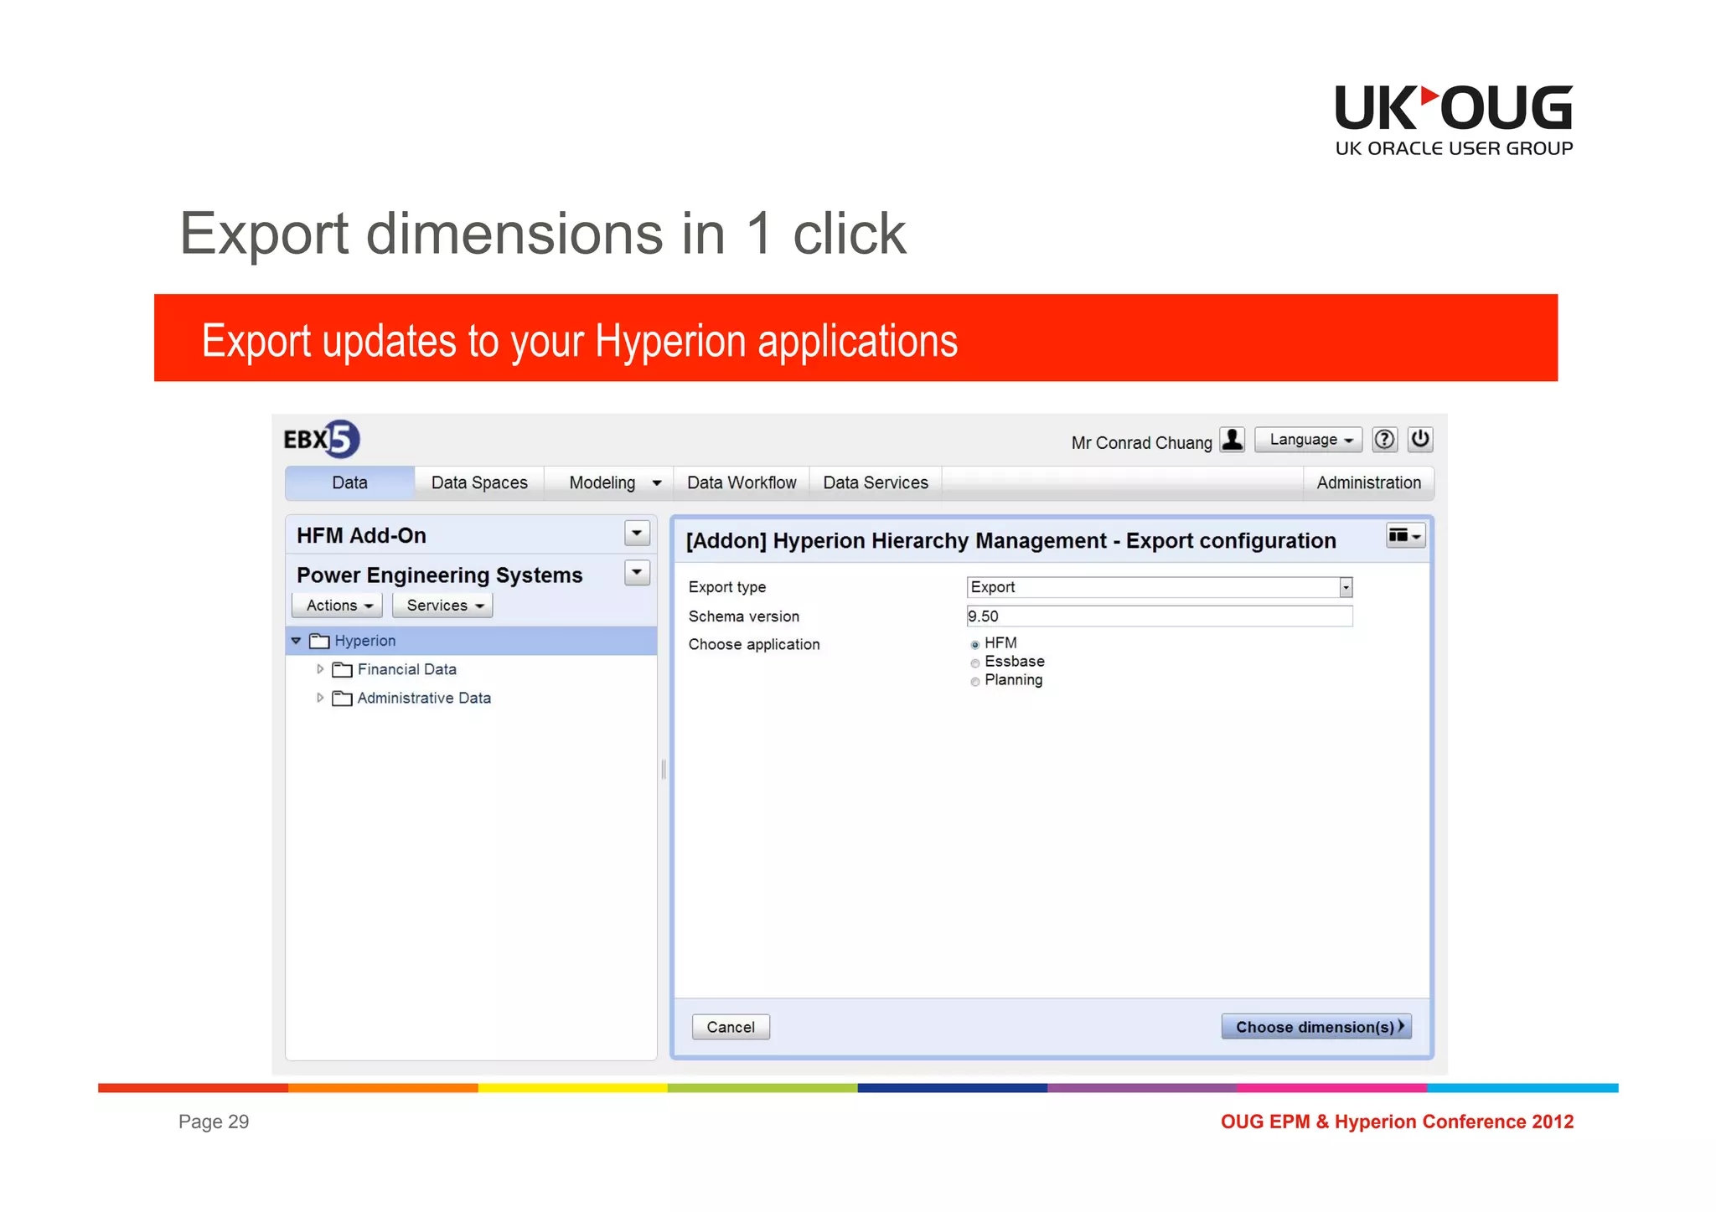The width and height of the screenshot is (1716, 1212).
Task: Open the Administration tab
Action: 1368,483
